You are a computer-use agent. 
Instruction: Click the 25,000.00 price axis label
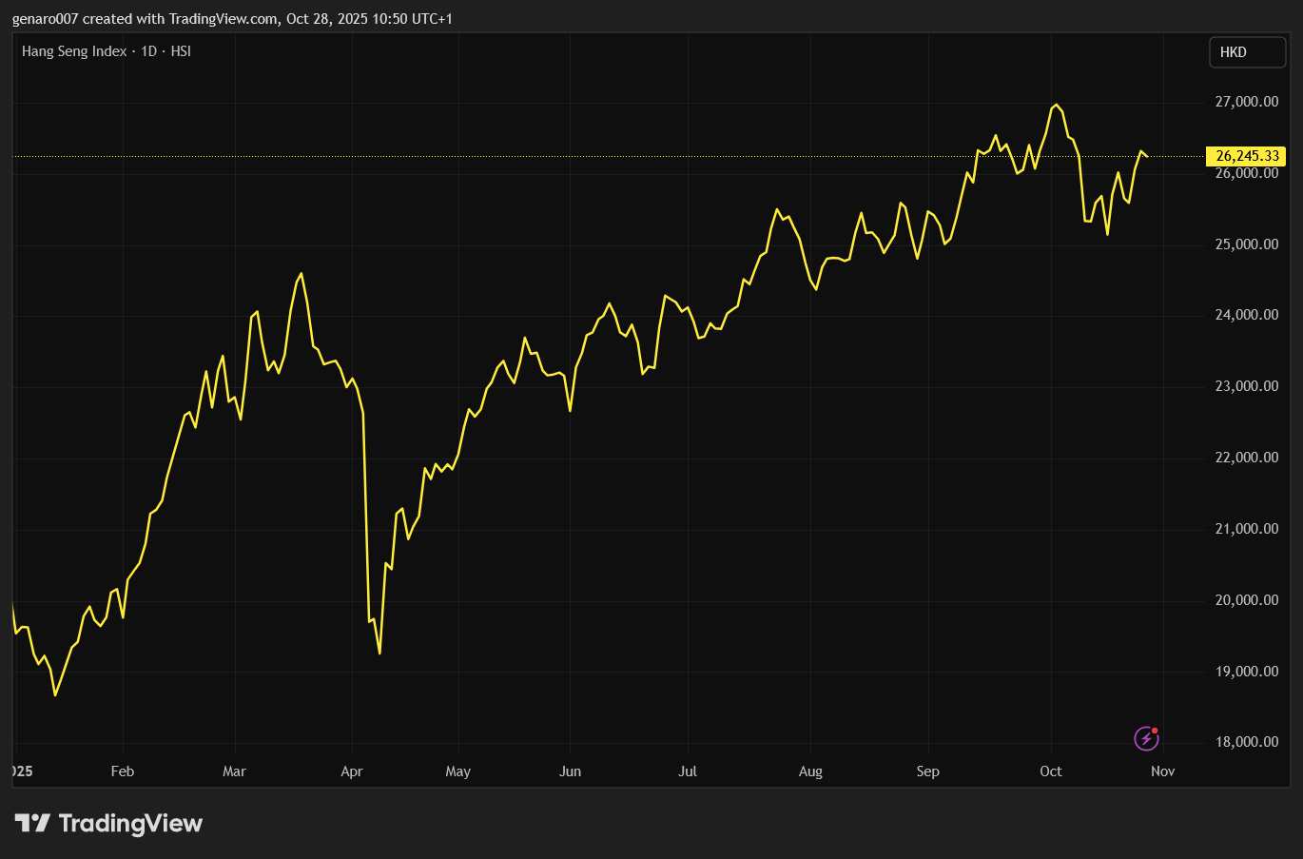pos(1247,244)
